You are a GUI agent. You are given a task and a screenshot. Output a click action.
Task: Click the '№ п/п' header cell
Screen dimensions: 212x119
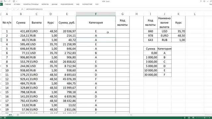coord(7,22)
